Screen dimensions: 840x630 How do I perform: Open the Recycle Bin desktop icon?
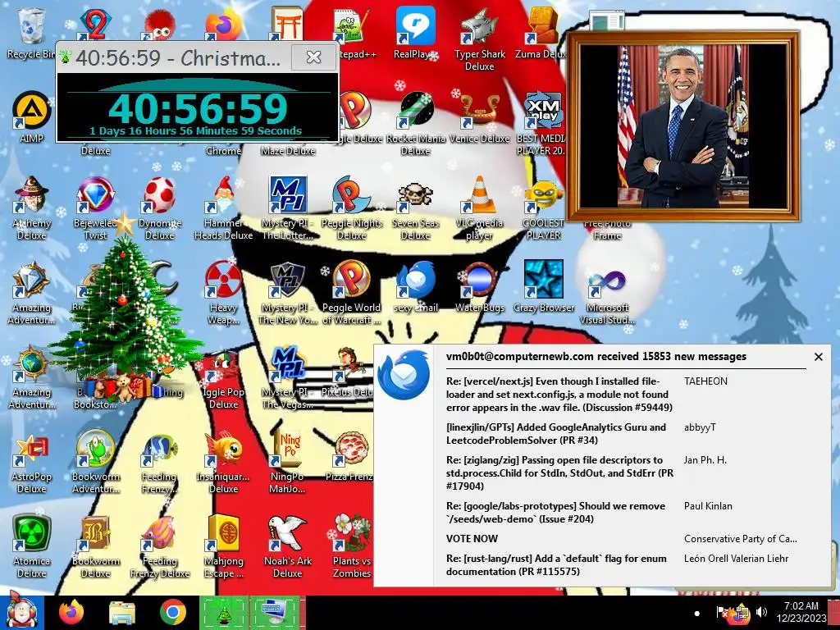(30, 33)
